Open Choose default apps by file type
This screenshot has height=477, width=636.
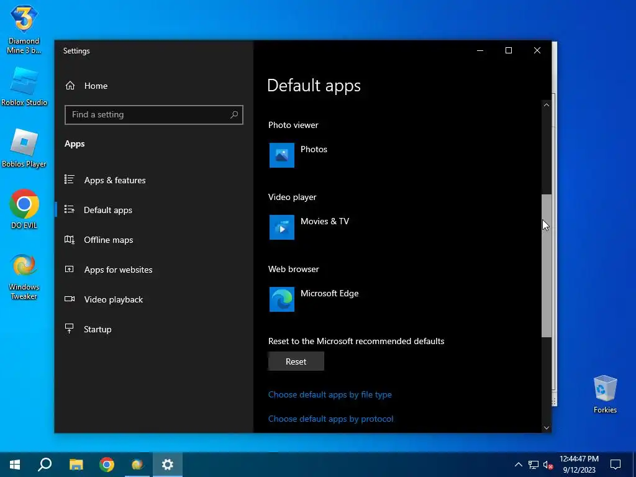point(330,394)
